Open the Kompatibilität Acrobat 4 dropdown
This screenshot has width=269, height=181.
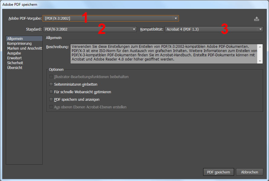(214, 29)
